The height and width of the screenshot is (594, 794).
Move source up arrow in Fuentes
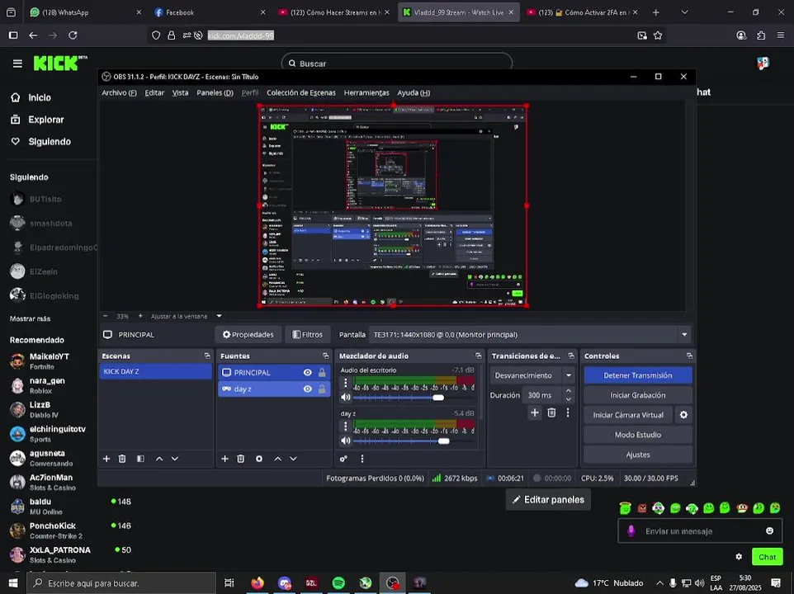pos(277,459)
